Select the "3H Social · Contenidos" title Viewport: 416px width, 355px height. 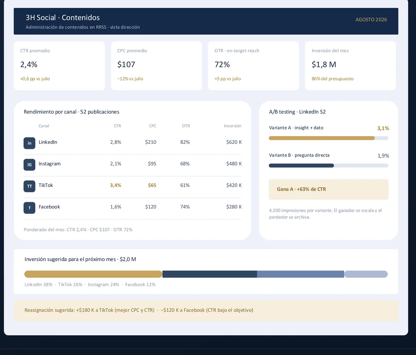[x=63, y=18]
